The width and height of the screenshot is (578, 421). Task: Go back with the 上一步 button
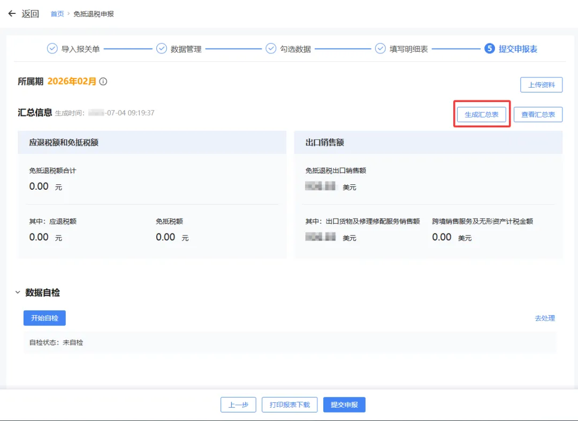click(238, 404)
